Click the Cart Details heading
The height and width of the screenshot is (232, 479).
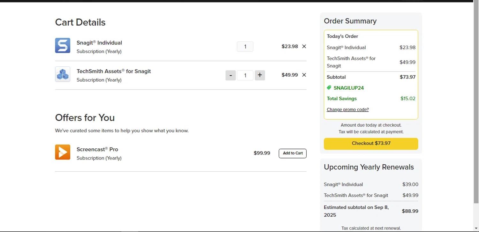(x=80, y=22)
